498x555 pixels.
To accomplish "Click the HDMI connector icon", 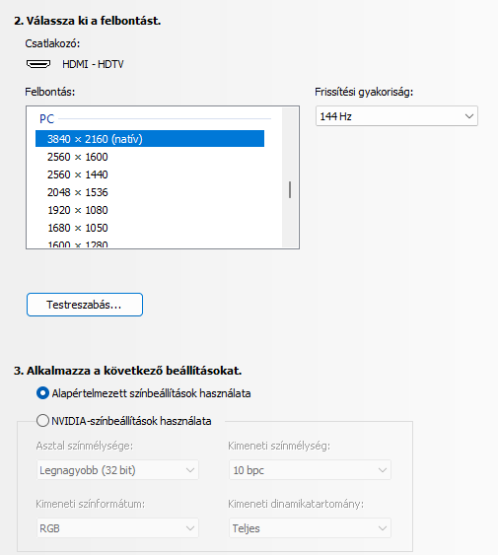I will click(38, 64).
